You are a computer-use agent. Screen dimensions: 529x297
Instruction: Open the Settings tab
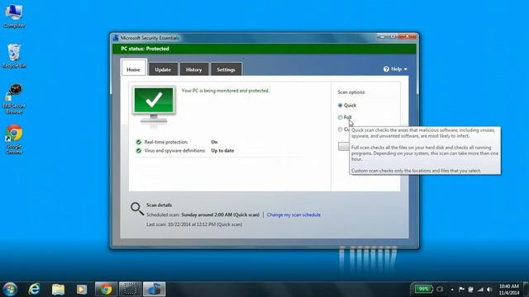(x=226, y=69)
